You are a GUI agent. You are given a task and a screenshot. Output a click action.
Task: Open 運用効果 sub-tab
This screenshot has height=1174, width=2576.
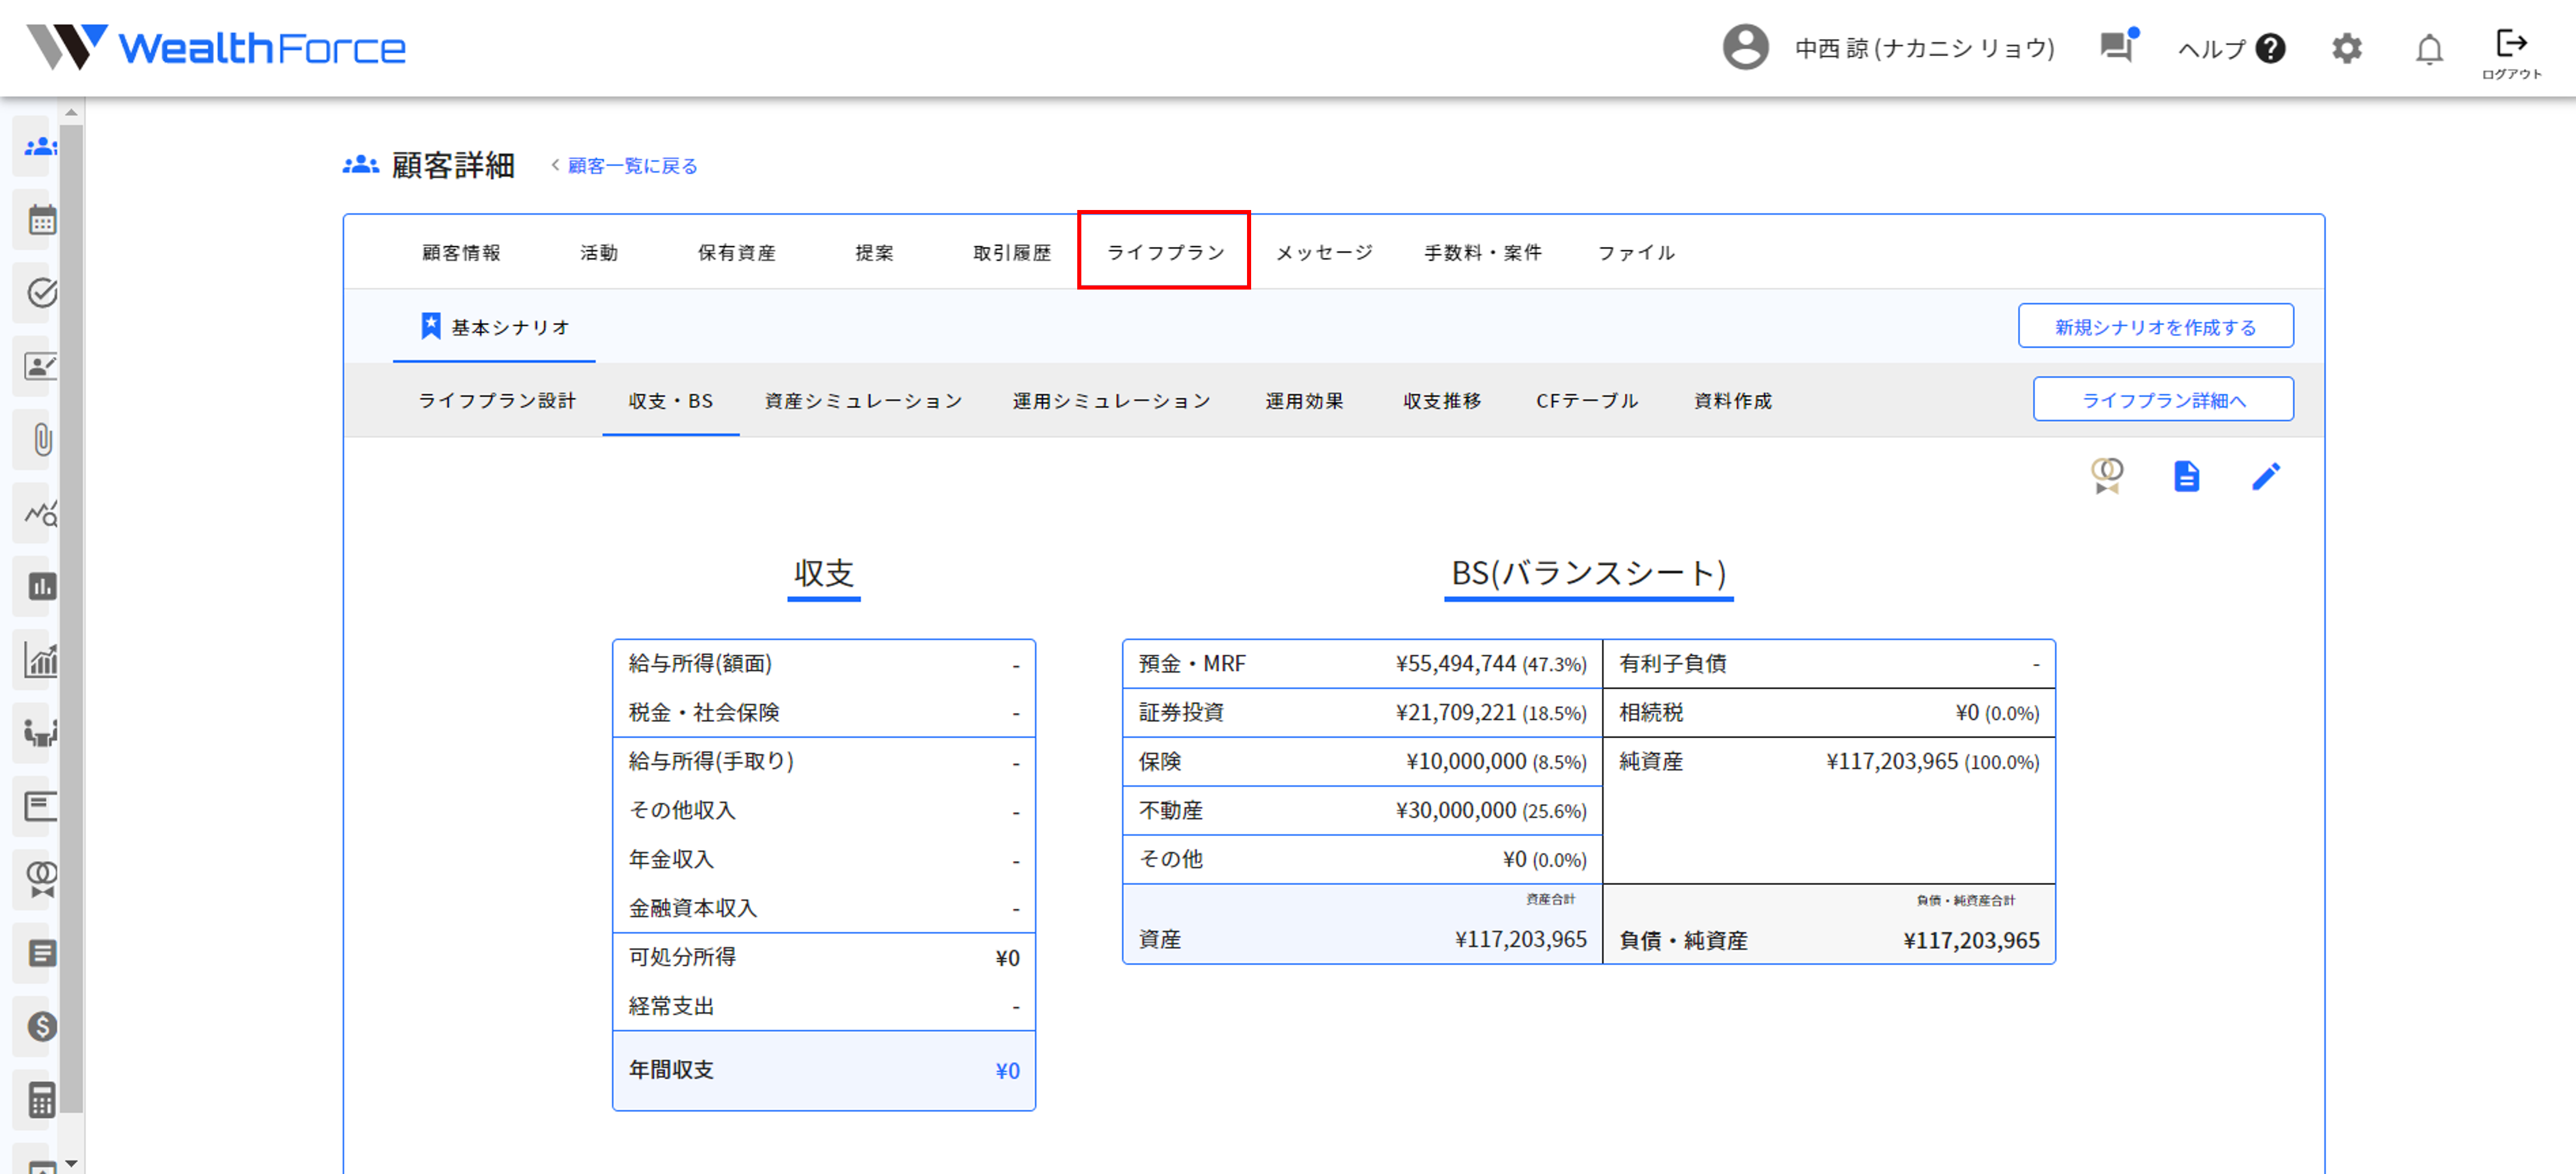pyautogui.click(x=1304, y=401)
